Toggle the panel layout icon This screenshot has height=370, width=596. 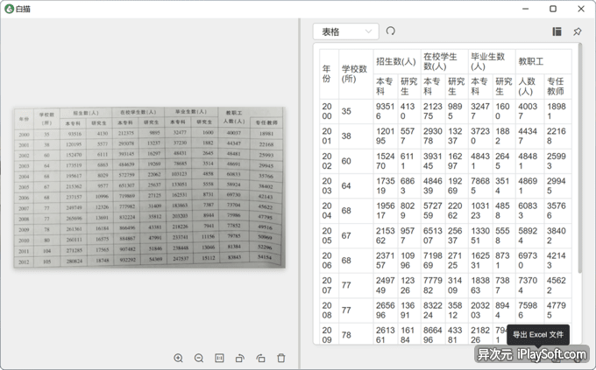(x=557, y=31)
